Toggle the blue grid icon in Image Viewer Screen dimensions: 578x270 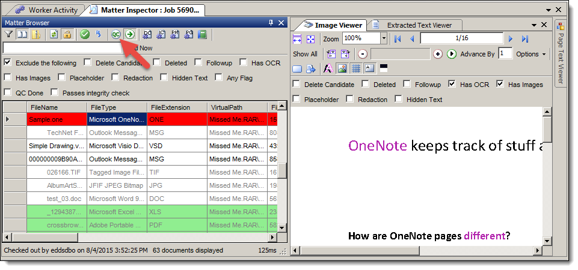[355, 68]
